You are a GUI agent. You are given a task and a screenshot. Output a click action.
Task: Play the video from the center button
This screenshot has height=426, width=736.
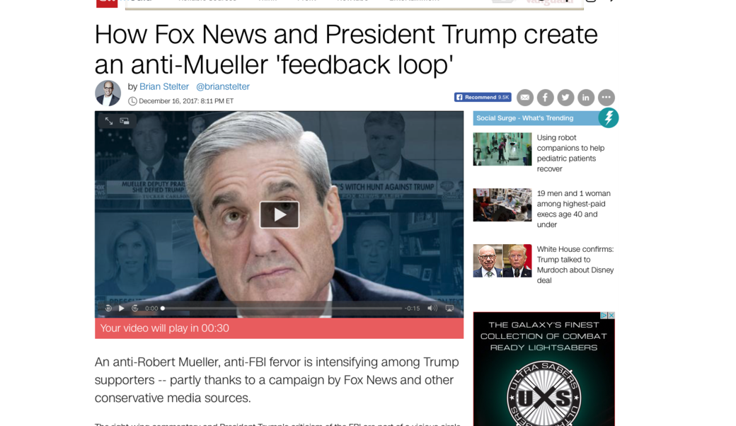280,215
